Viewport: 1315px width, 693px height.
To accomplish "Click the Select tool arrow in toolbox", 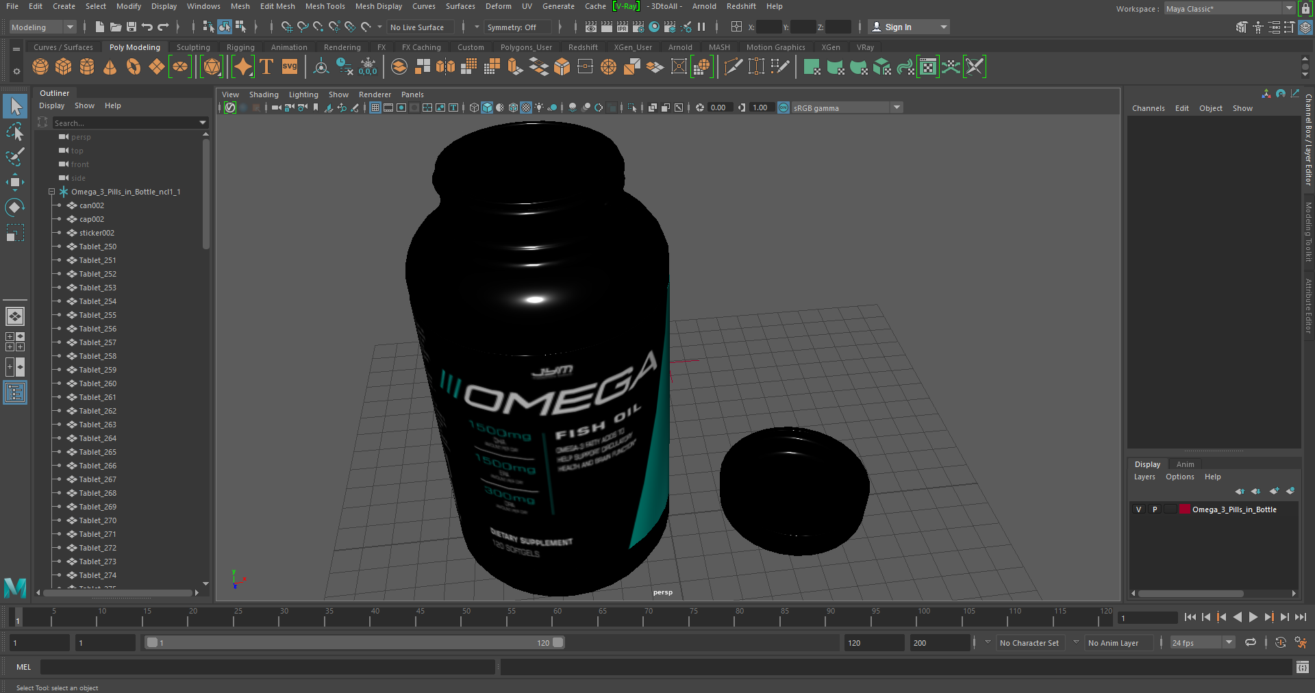I will coord(15,106).
